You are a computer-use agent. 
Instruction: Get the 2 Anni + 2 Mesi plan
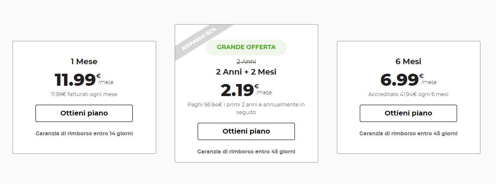click(246, 131)
